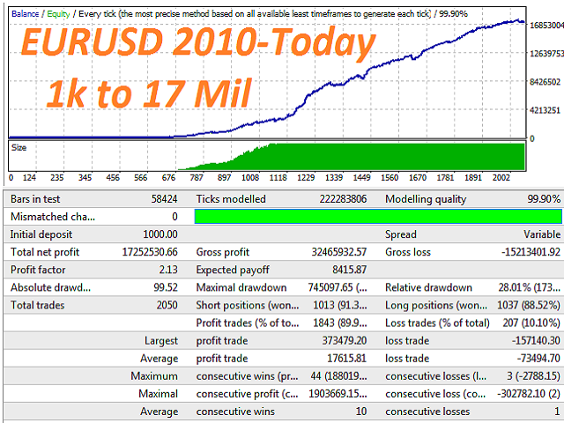This screenshot has width=564, height=423.
Task: Select the Gross profit value 32465932.57
Action: tap(332, 252)
